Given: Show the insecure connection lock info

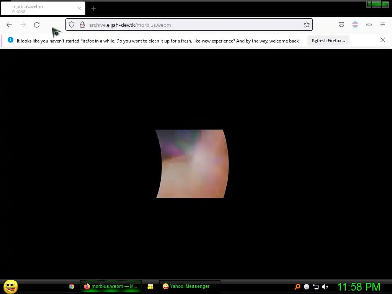Looking at the screenshot, I should pos(82,25).
